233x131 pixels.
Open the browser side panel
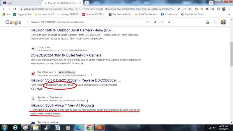(x=218, y=9)
